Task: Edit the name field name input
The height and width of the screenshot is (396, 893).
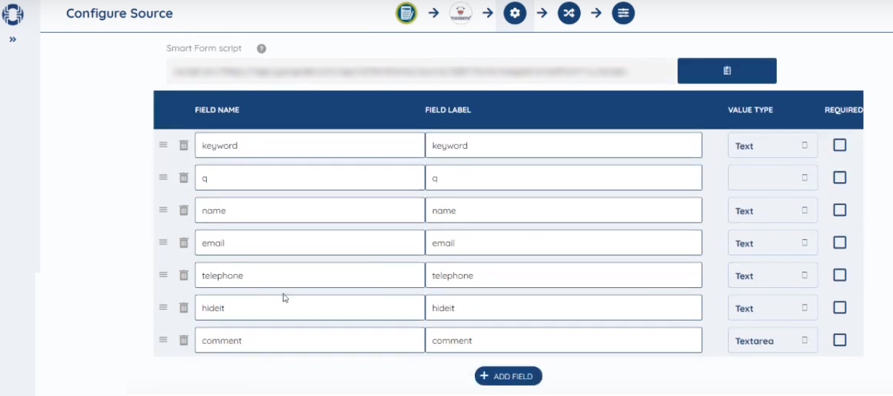Action: (x=310, y=210)
